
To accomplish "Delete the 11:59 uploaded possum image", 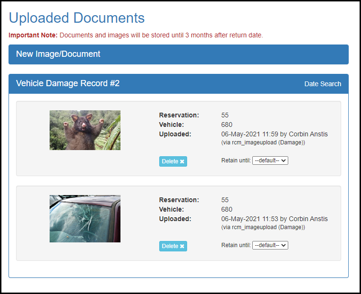I will [x=173, y=161].
